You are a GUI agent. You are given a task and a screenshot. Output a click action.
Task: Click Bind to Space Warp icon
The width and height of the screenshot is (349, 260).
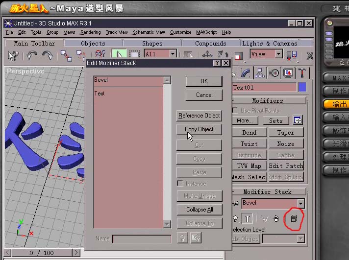100,54
